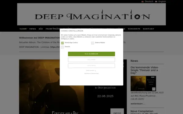The image size is (183, 114).
Task: Click the '22.08.2025' date in banner
Action: (105, 96)
